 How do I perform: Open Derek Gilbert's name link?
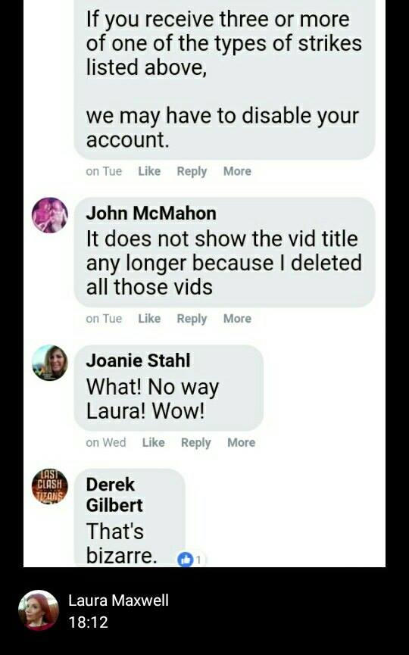pos(114,495)
